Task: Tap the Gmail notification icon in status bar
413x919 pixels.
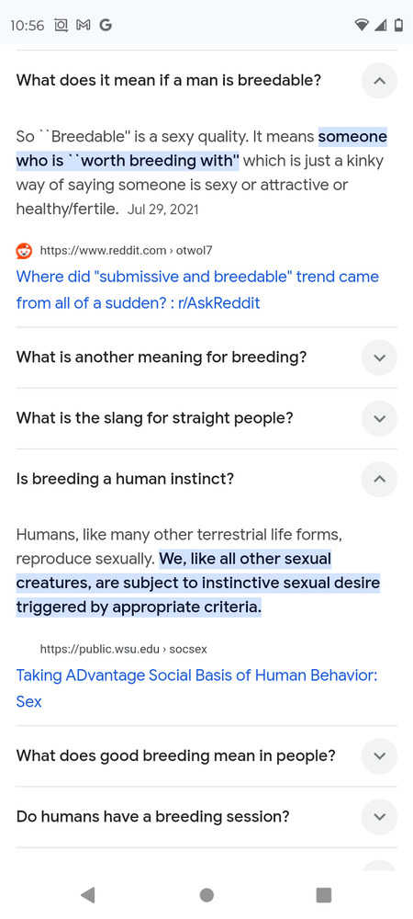Action: pos(83,25)
